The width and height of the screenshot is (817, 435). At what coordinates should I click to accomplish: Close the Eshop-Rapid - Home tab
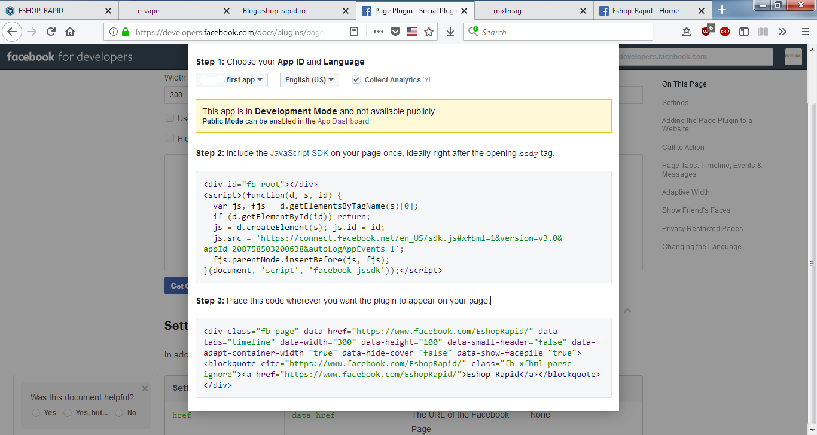click(x=702, y=11)
